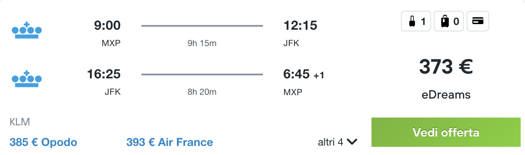Open the 393 € Air France offer link
The width and height of the screenshot is (525, 155).
point(170,142)
